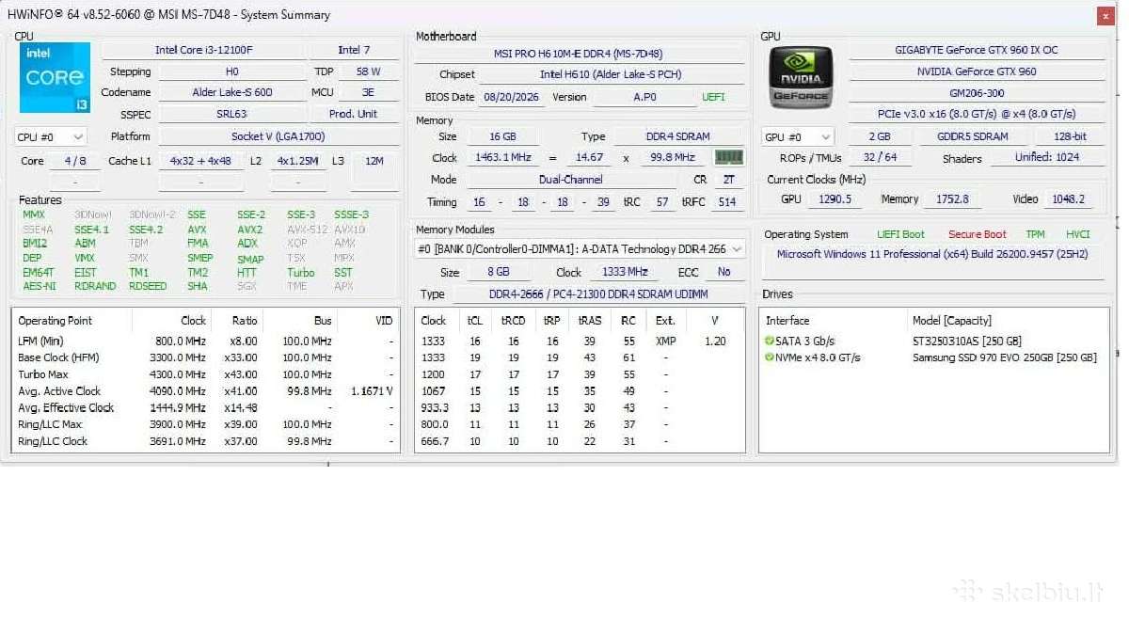Click the AVX2 feature label
Viewport: 1129px width, 635px height.
click(x=250, y=230)
